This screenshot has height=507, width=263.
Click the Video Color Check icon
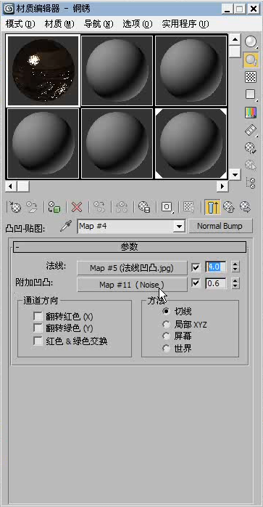pos(251,113)
